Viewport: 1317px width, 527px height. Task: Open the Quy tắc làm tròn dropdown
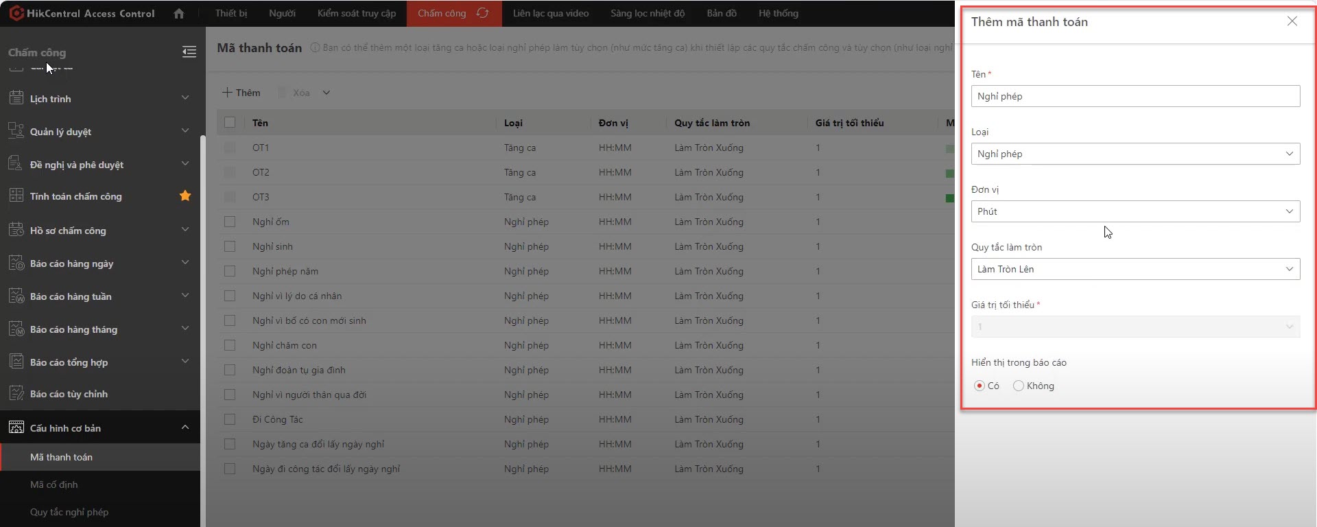pos(1135,269)
